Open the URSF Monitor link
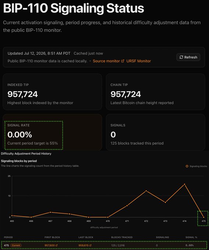This screenshot has height=250, width=209. pos(138,61)
